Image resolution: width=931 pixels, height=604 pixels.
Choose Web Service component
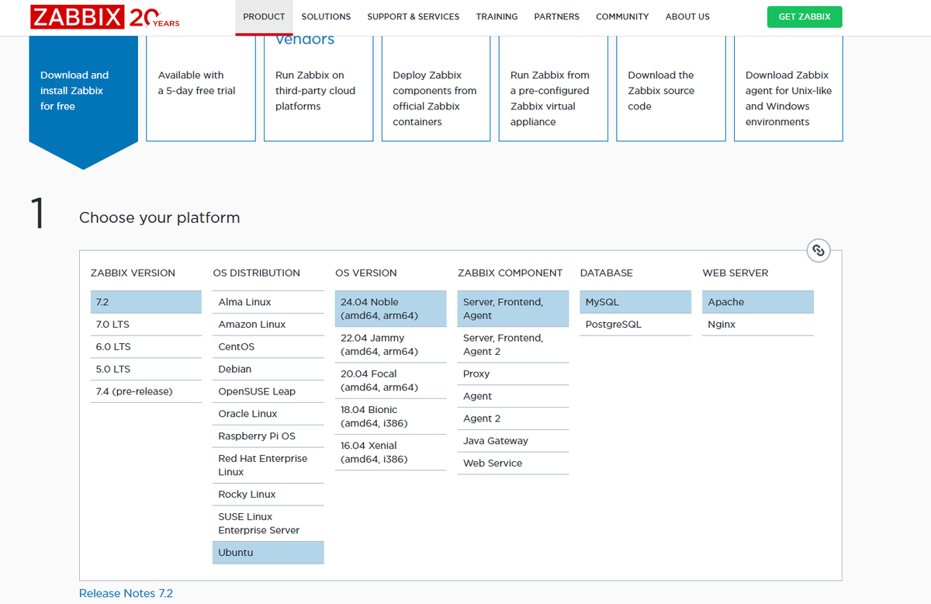513,463
